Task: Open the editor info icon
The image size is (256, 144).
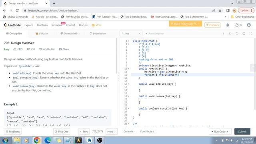Action: [223, 34]
